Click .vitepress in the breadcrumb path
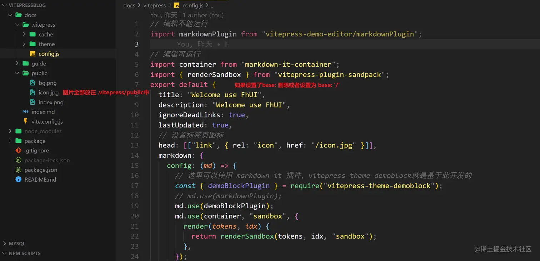Viewport: 540px width, 261px height. pos(154,5)
